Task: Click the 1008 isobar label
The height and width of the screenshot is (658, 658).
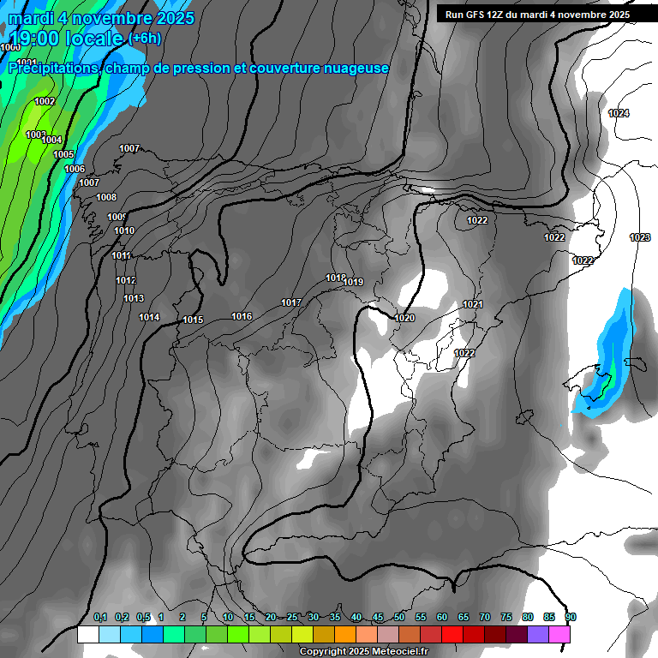Action: 106,197
